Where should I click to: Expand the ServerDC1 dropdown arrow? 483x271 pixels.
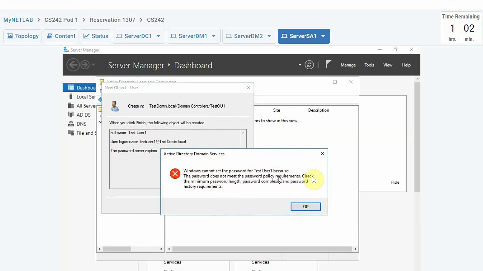coord(158,36)
